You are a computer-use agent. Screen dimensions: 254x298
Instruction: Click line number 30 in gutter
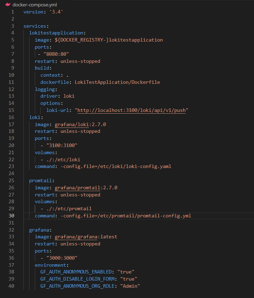11,216
